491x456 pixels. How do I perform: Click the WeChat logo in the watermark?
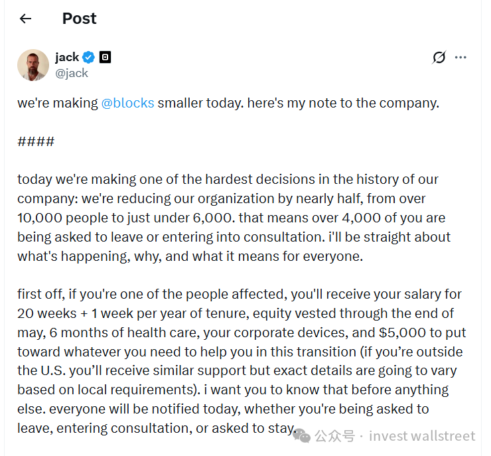pyautogui.click(x=302, y=435)
